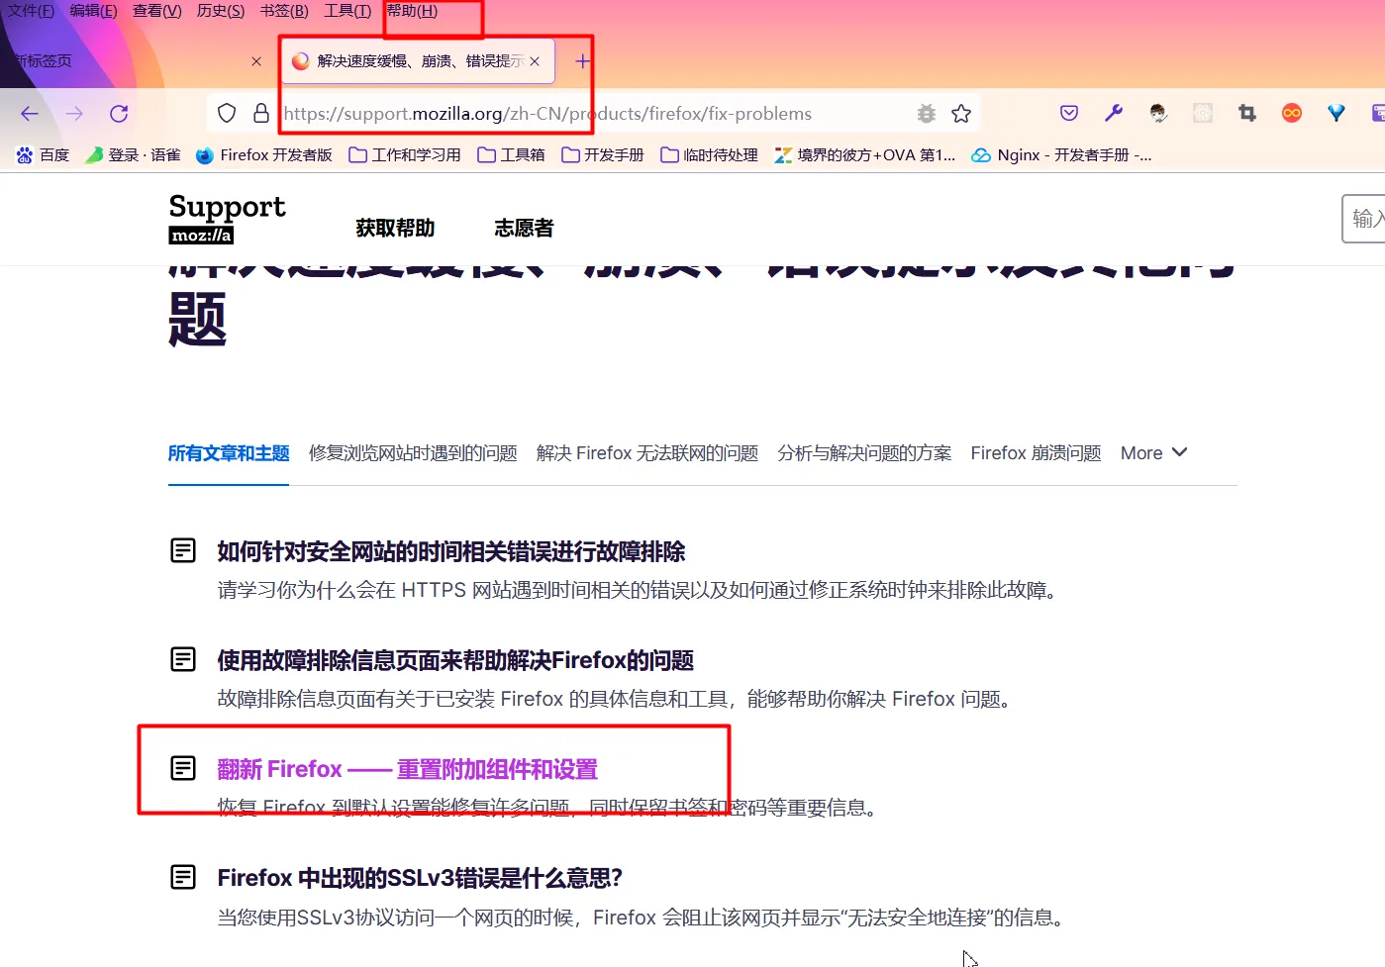
Task: Click the orange infinity extension icon
Action: (1292, 113)
